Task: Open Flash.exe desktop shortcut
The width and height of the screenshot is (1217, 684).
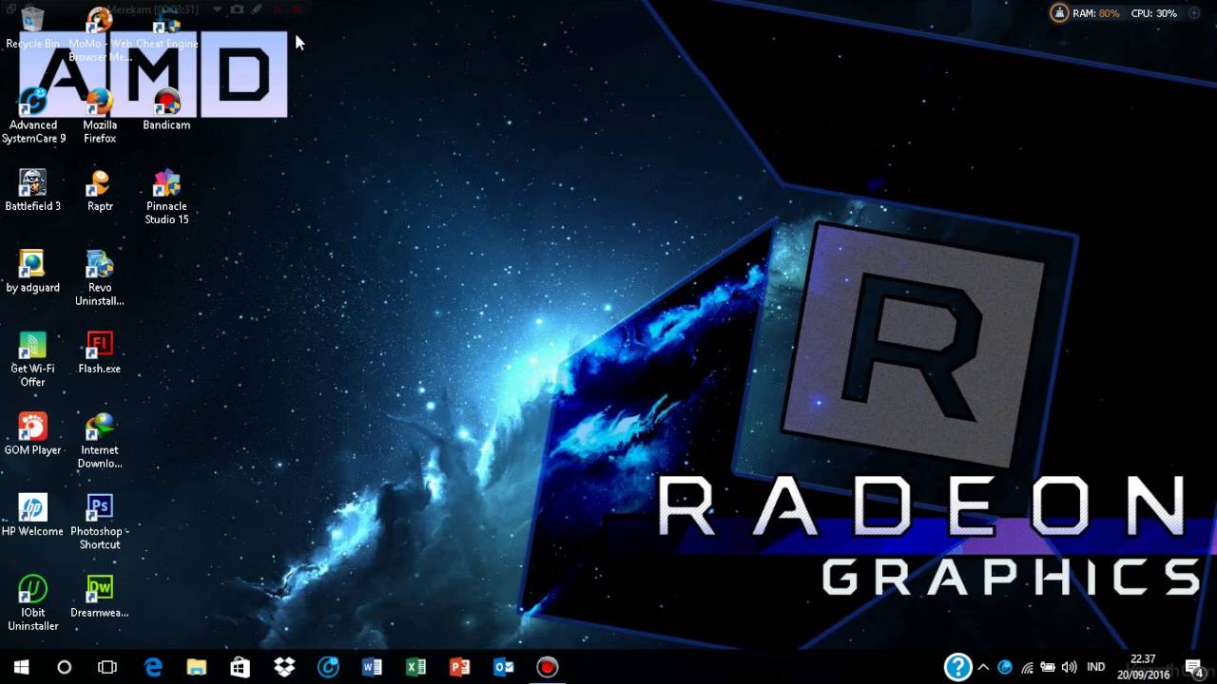Action: click(100, 352)
